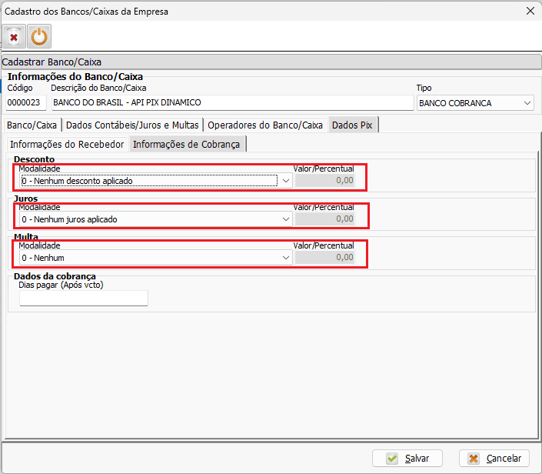542x474 pixels.
Task: Click the trash delete icon in toolbar
Action: pos(14,36)
